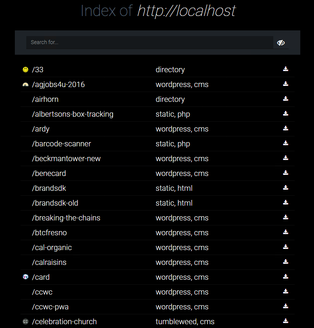This screenshot has height=328, width=314.
Task: Visit /beckmantower-new
Action: (x=66, y=158)
